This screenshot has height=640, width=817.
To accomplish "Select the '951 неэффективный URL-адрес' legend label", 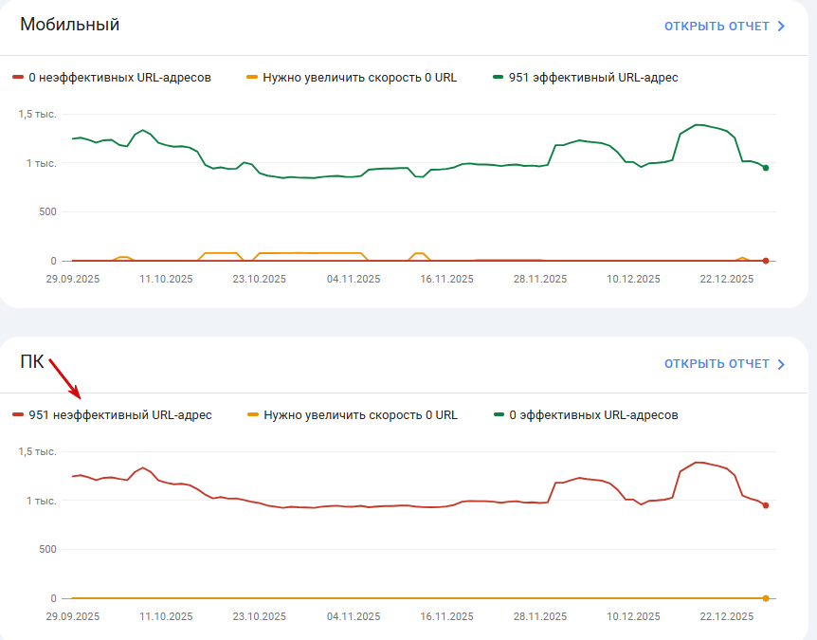I will click(120, 415).
